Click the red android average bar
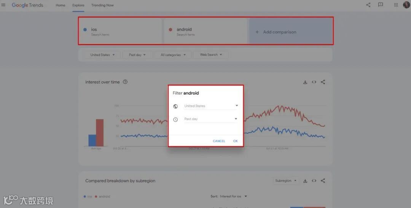 click(x=100, y=133)
